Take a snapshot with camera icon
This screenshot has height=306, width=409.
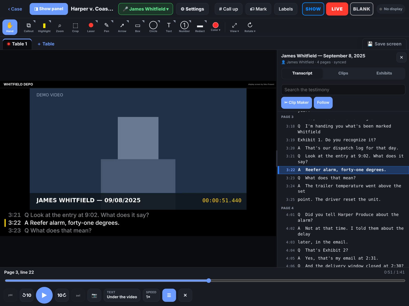94,295
